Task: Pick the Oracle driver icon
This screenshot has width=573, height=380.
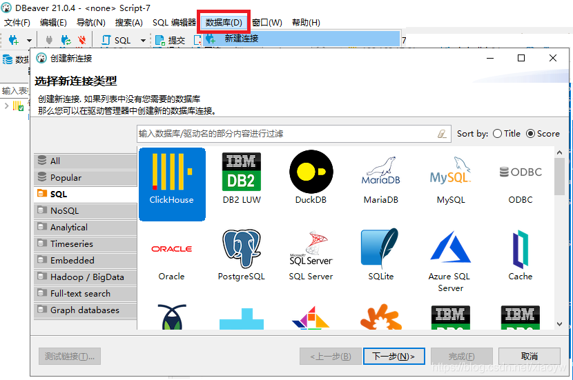Action: point(172,249)
